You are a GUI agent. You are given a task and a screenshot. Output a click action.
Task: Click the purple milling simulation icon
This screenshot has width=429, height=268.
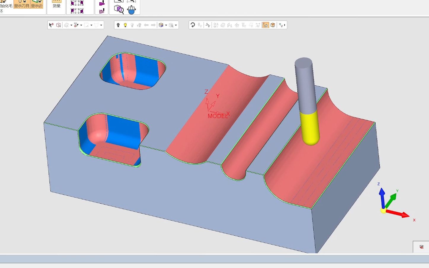tap(102, 4)
